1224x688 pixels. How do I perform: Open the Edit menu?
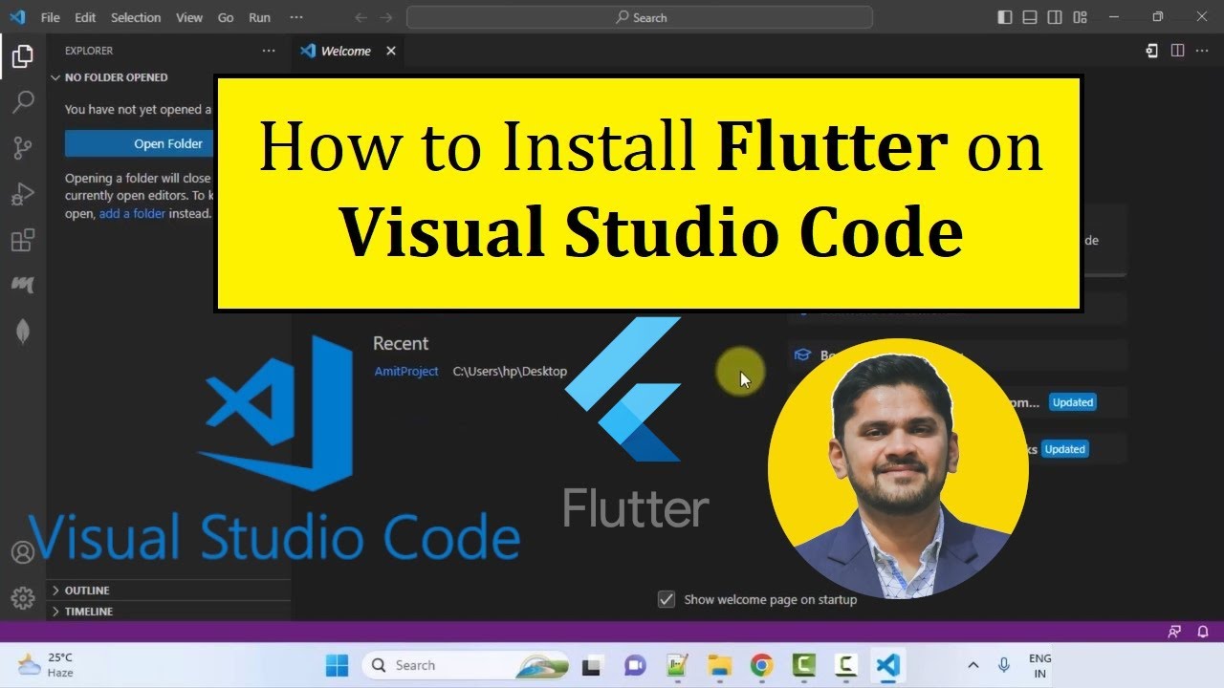(85, 17)
